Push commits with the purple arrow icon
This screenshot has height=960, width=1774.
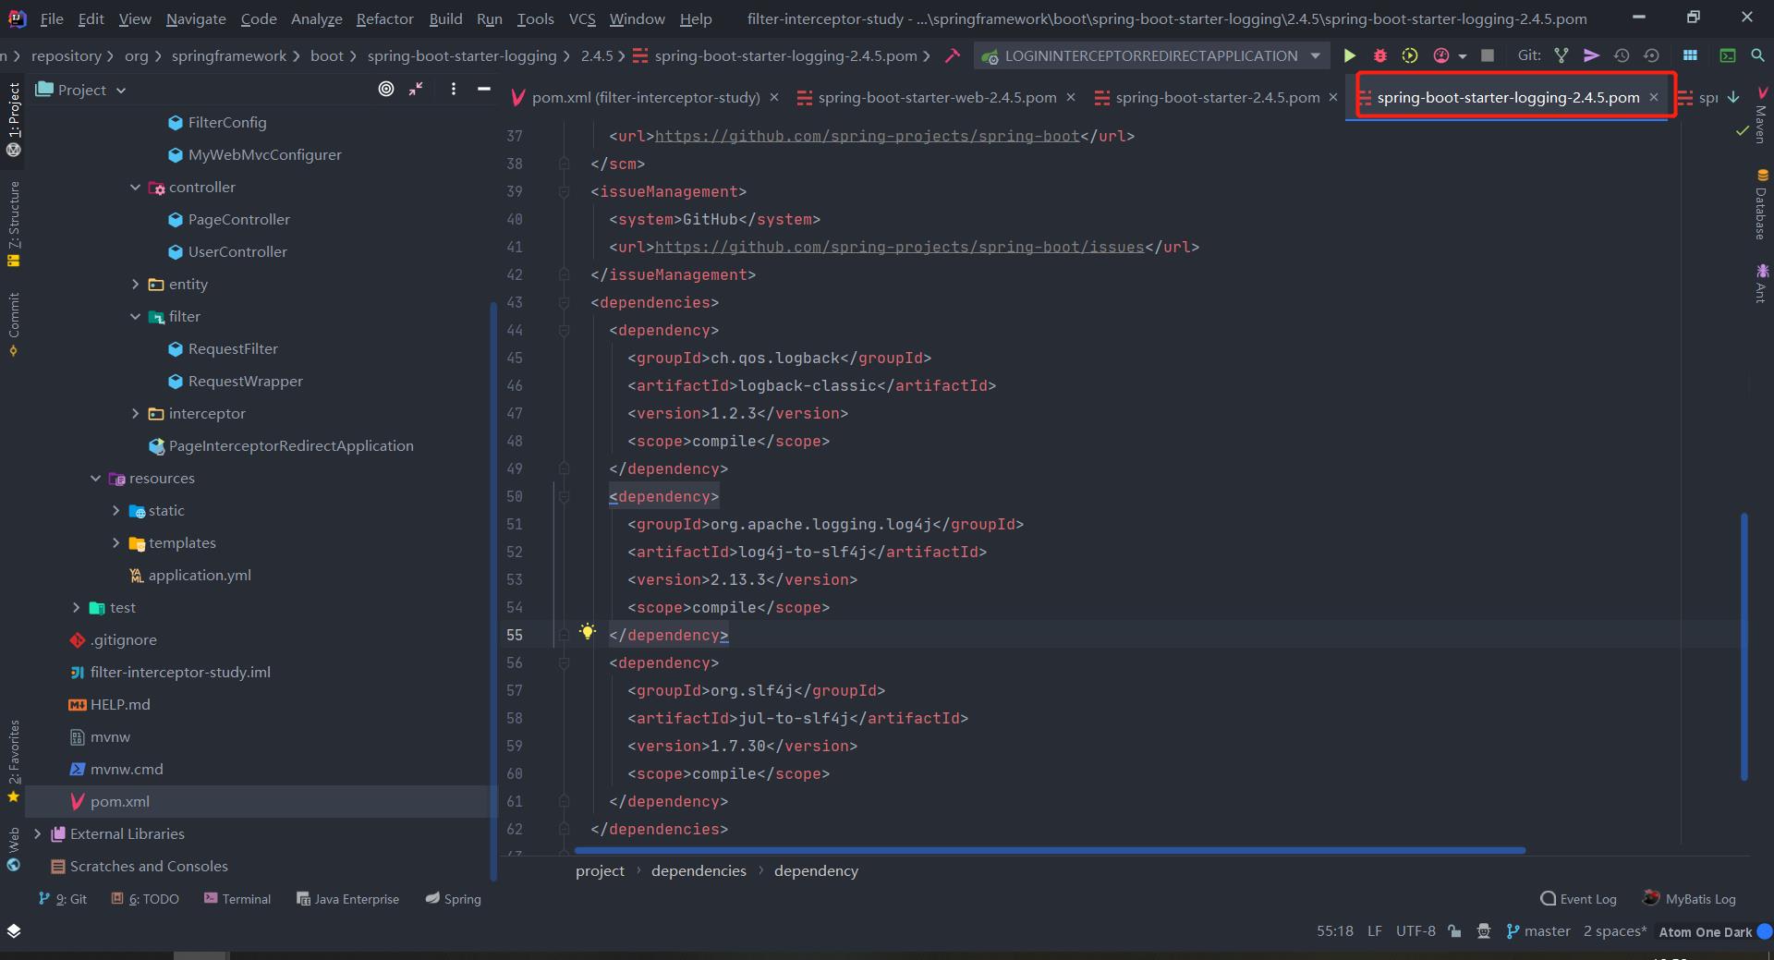click(x=1591, y=55)
